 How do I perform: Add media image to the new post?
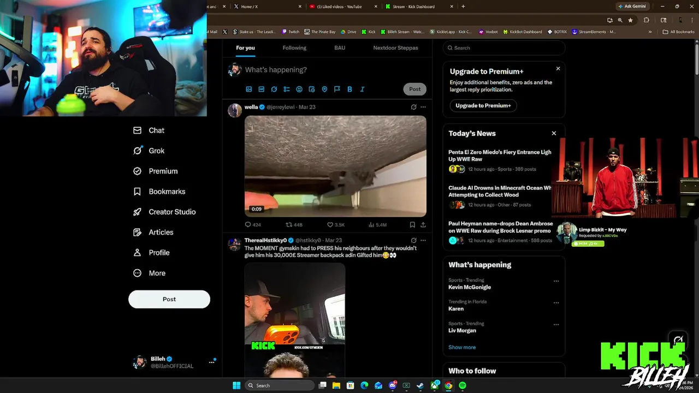point(248,89)
